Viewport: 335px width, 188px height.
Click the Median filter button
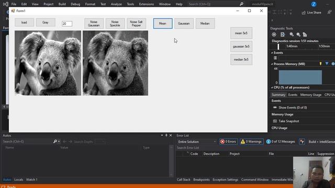(205, 23)
